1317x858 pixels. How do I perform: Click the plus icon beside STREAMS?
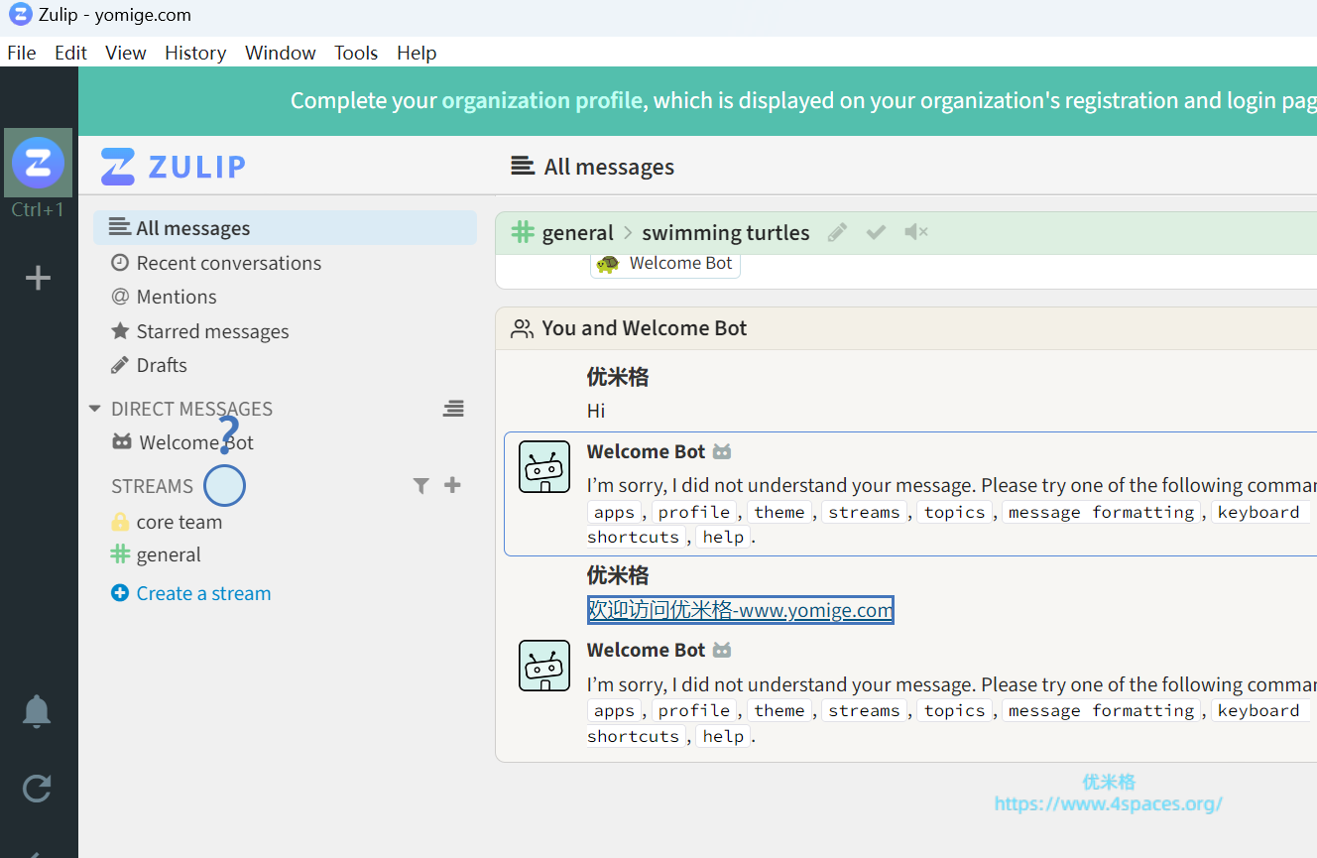point(452,485)
